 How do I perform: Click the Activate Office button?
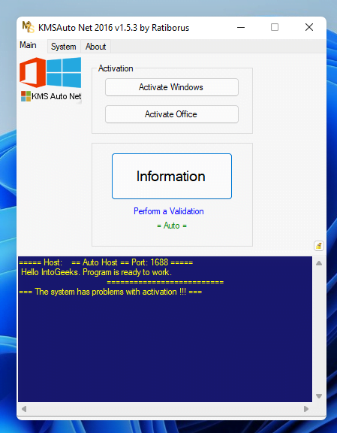coord(172,114)
